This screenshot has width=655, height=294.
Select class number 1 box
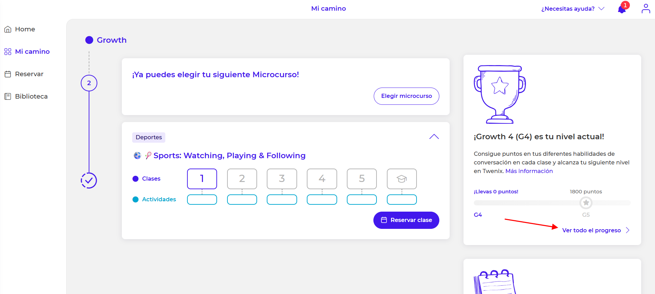202,179
